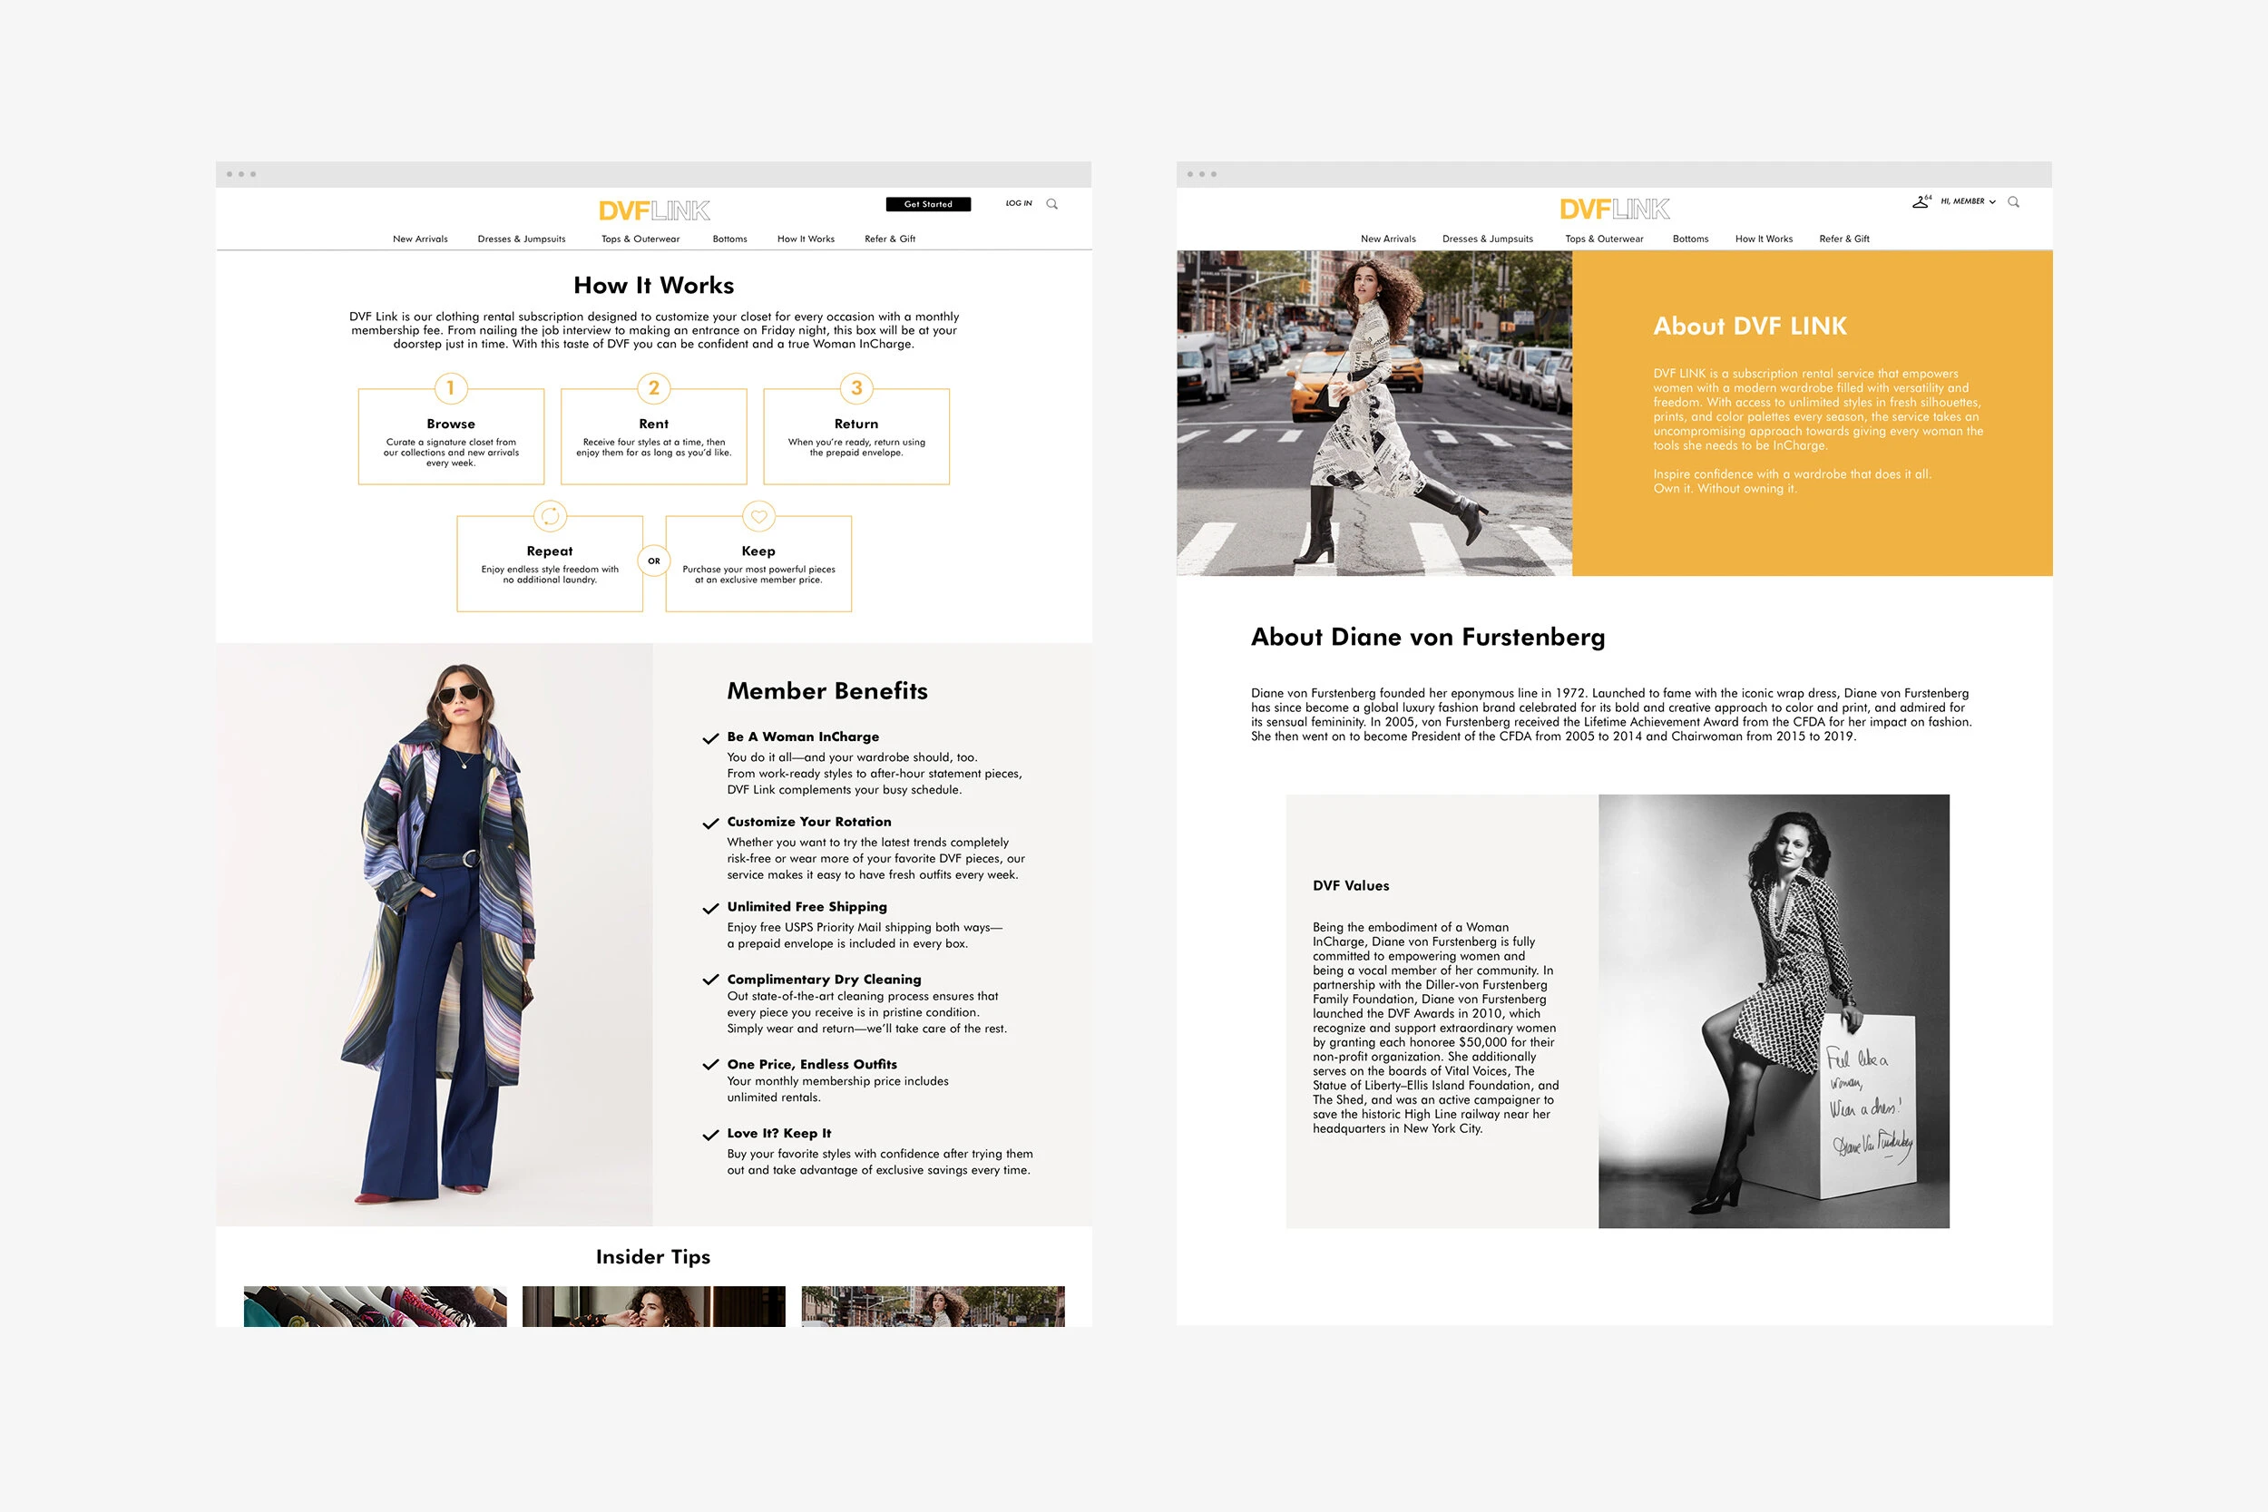Image resolution: width=2268 pixels, height=1512 pixels.
Task: Open Bottoms in the left window nav
Action: pyautogui.click(x=730, y=239)
